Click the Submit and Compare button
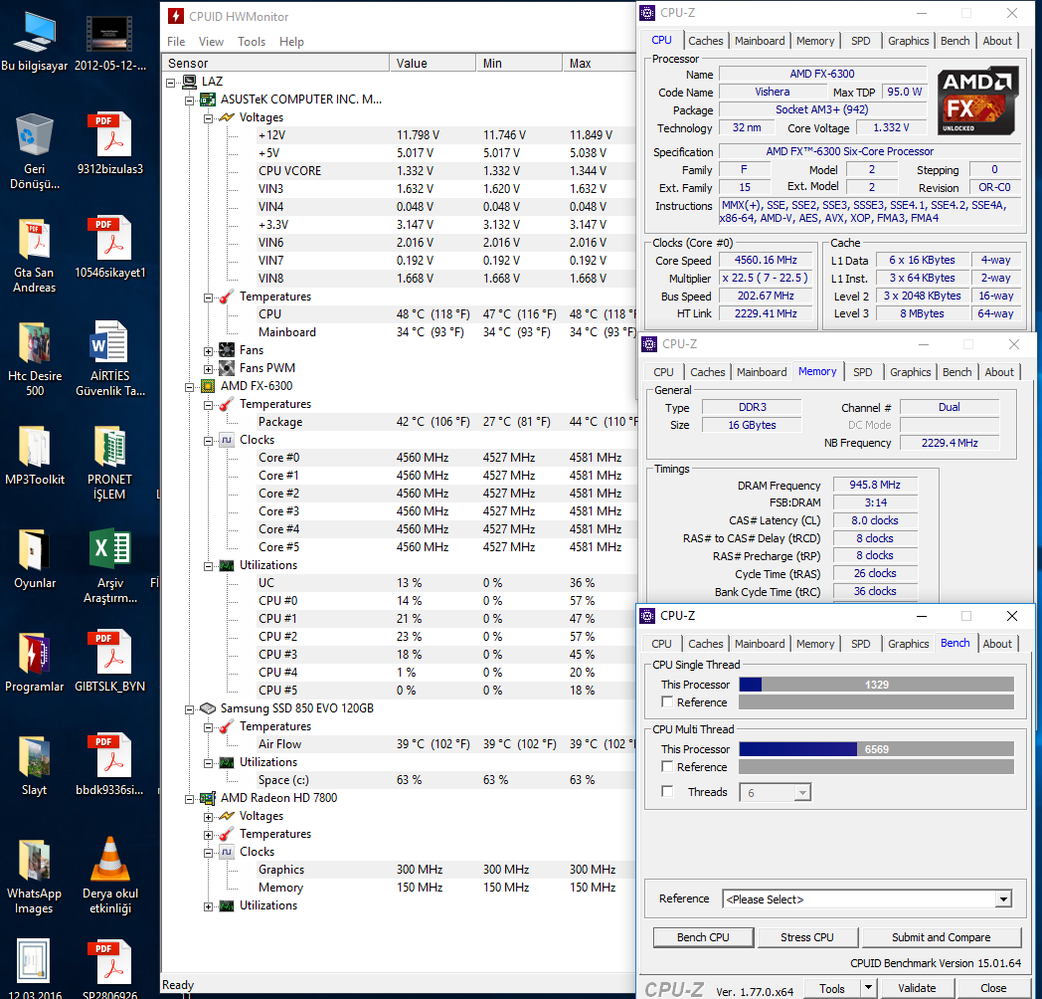The height and width of the screenshot is (999, 1042). tap(941, 936)
